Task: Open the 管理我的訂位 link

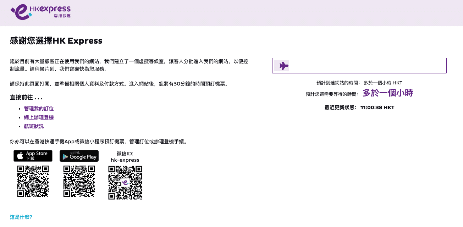Action: [x=39, y=109]
